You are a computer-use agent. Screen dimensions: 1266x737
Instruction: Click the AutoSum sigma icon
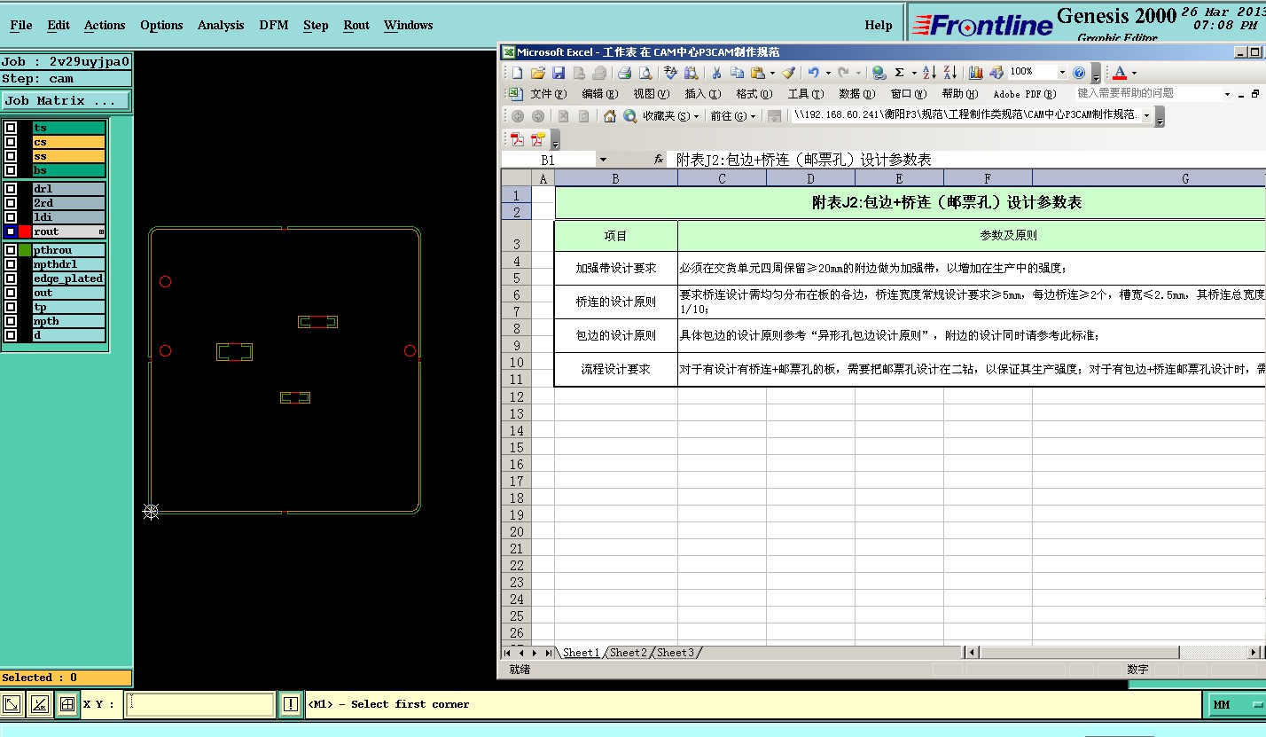tap(899, 73)
